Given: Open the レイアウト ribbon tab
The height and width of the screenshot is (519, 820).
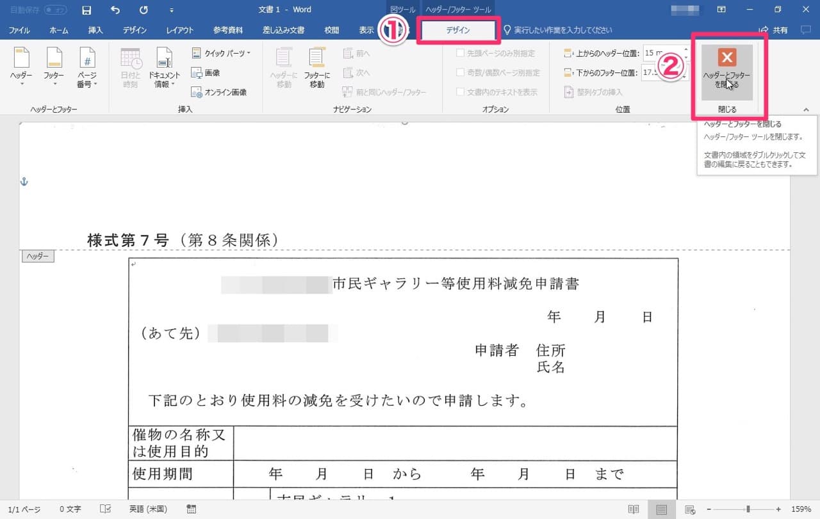Looking at the screenshot, I should point(181,30).
